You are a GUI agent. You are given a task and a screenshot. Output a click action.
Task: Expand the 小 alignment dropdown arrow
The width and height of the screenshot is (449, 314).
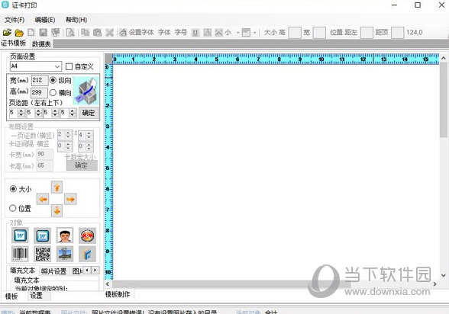click(238, 33)
